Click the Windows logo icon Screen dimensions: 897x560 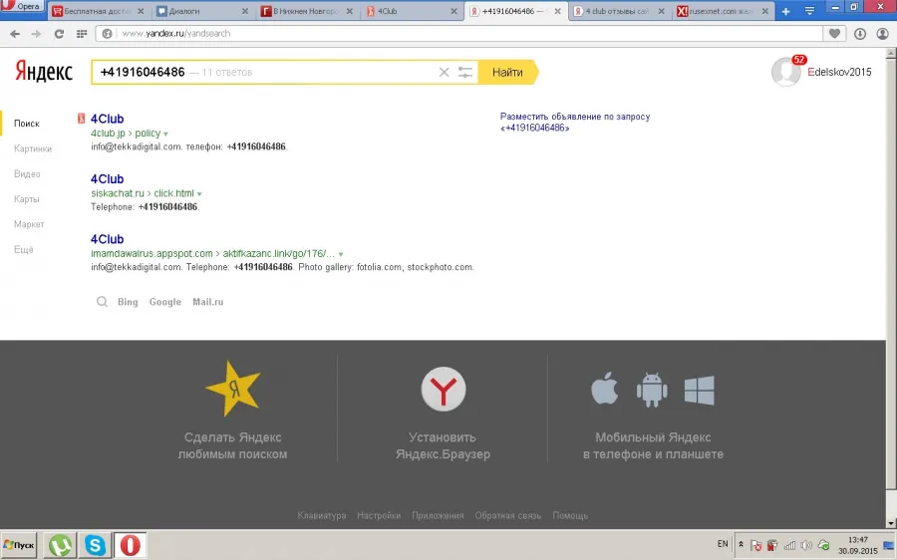(699, 391)
